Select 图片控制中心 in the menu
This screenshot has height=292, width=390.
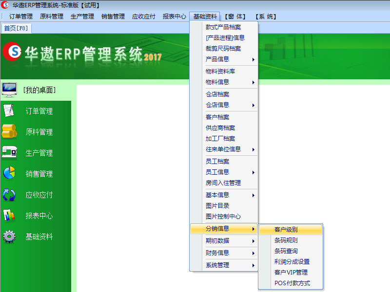pos(224,217)
